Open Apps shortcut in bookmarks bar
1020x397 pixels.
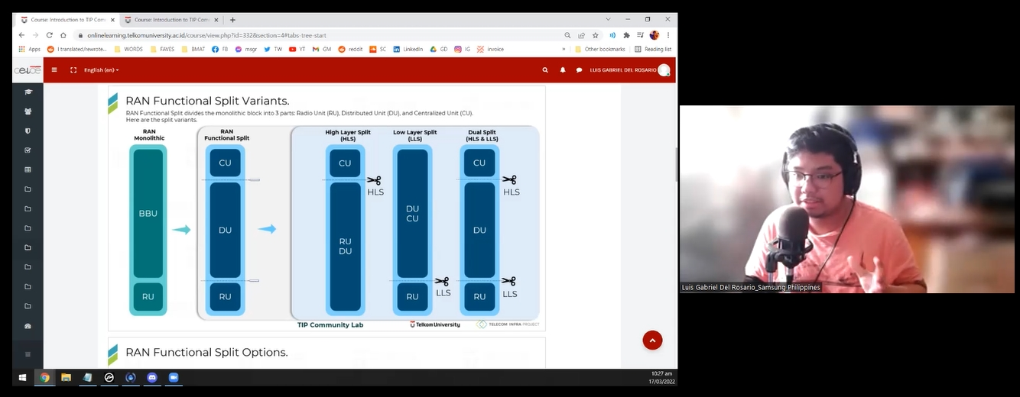click(29, 49)
